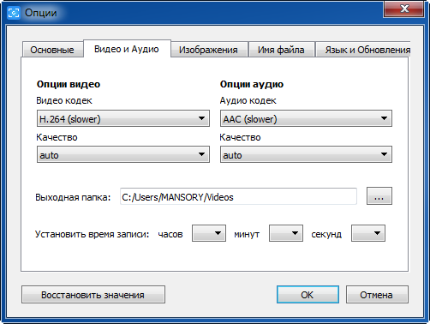Expand the audio Качество auto dropdown

click(306, 154)
